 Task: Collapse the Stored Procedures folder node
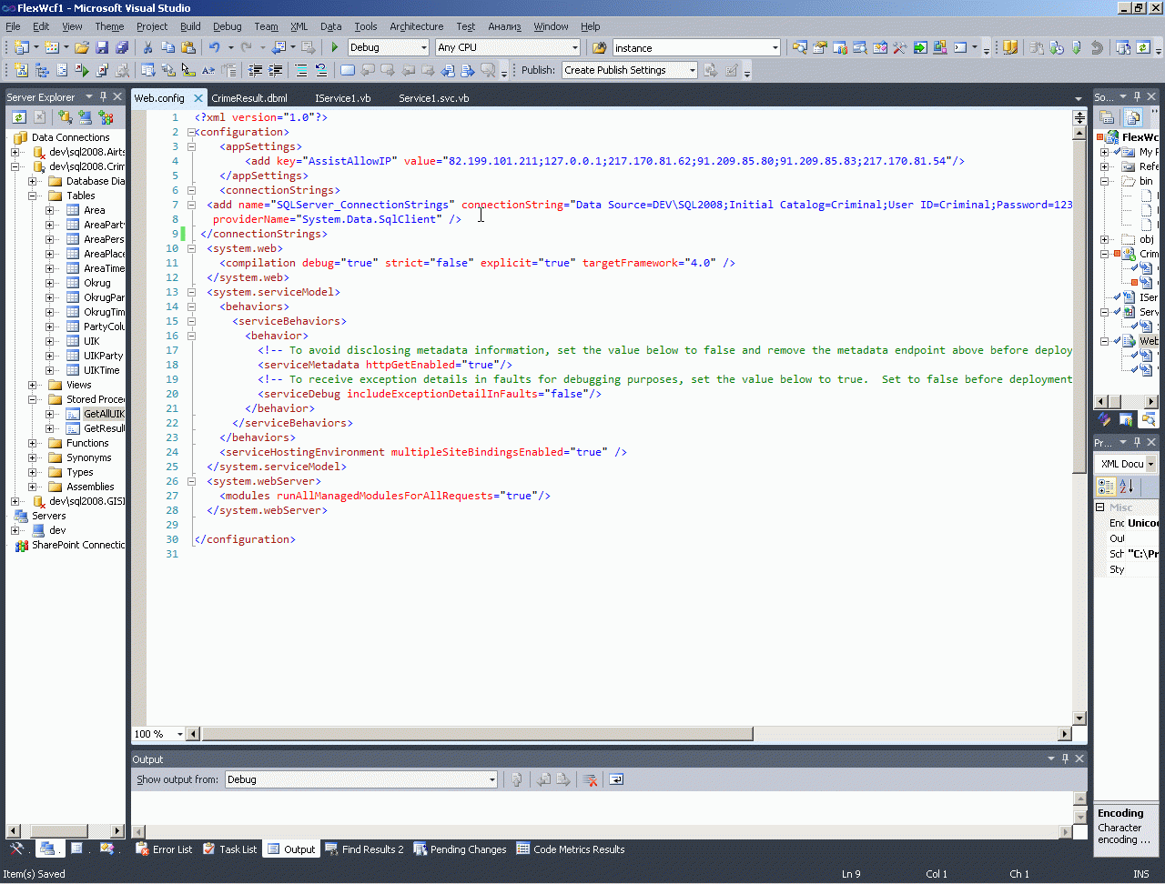(x=32, y=399)
